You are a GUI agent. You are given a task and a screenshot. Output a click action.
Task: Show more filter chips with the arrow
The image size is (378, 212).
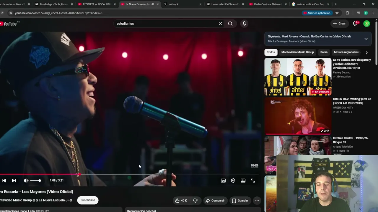(366, 53)
